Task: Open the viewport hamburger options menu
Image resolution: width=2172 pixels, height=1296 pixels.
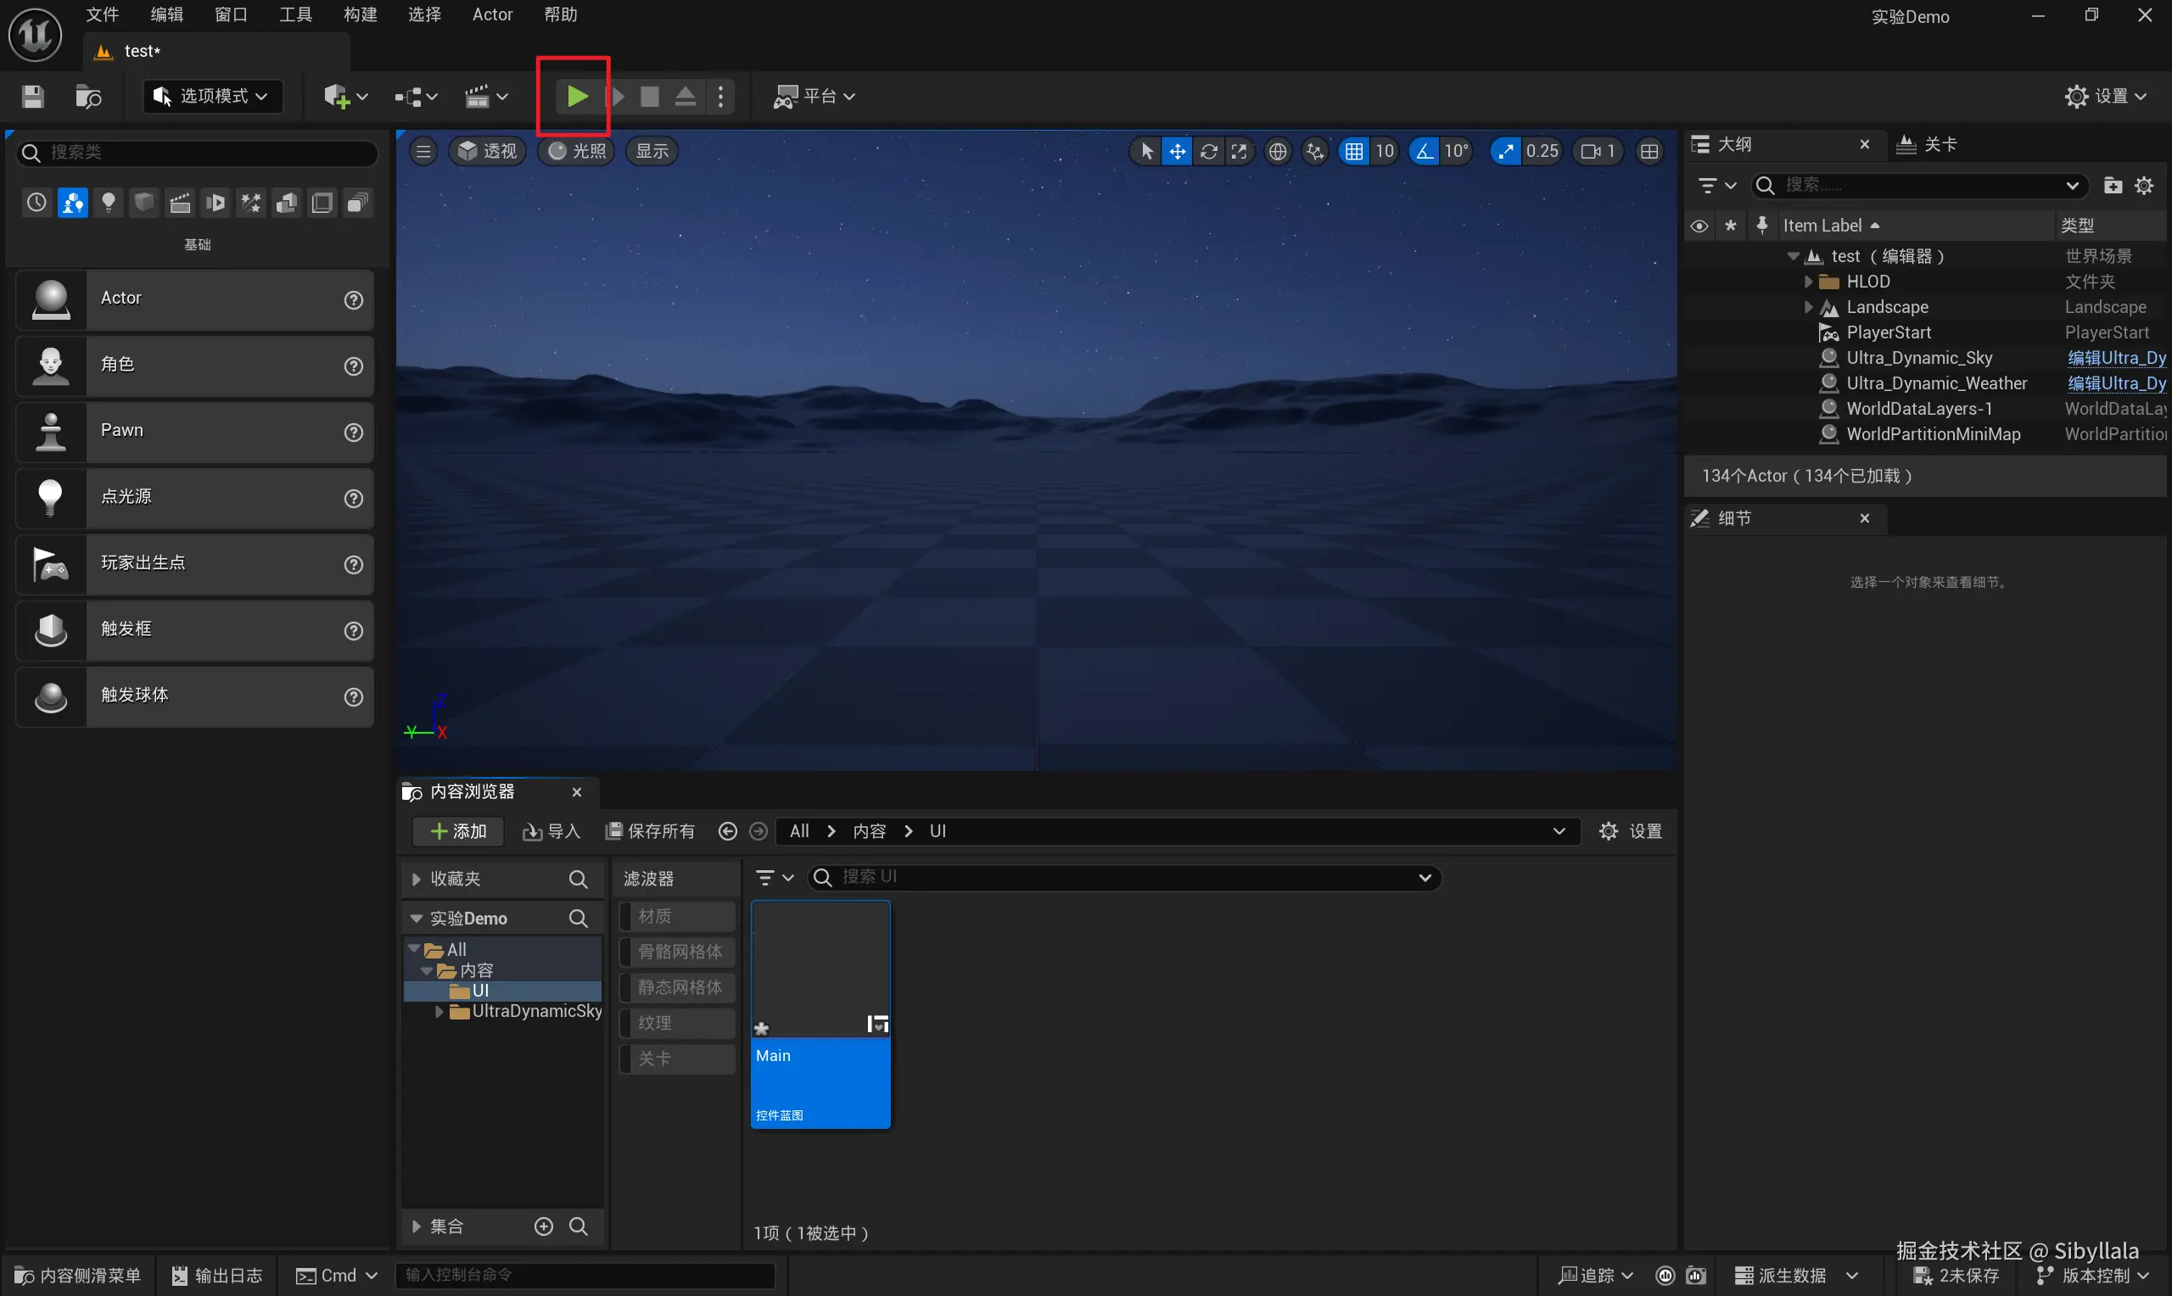Action: pyautogui.click(x=423, y=152)
